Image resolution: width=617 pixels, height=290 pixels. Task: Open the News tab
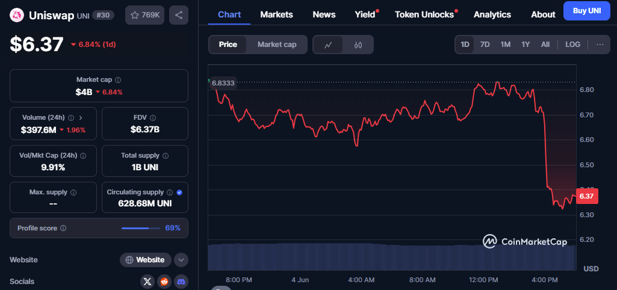(324, 14)
